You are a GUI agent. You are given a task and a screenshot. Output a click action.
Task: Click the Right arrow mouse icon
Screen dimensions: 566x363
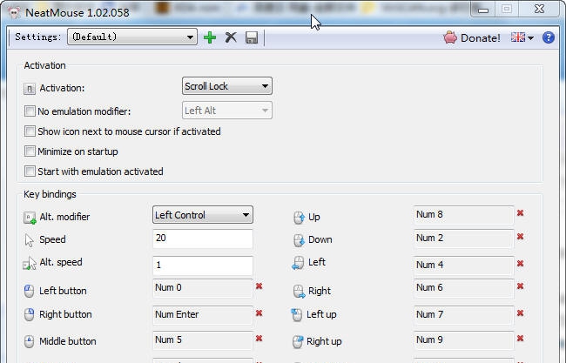[x=300, y=292]
